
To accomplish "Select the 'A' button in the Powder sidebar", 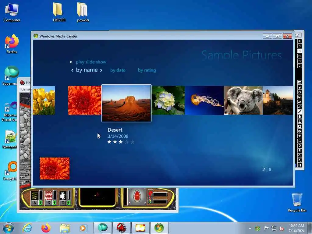I will tap(300, 61).
